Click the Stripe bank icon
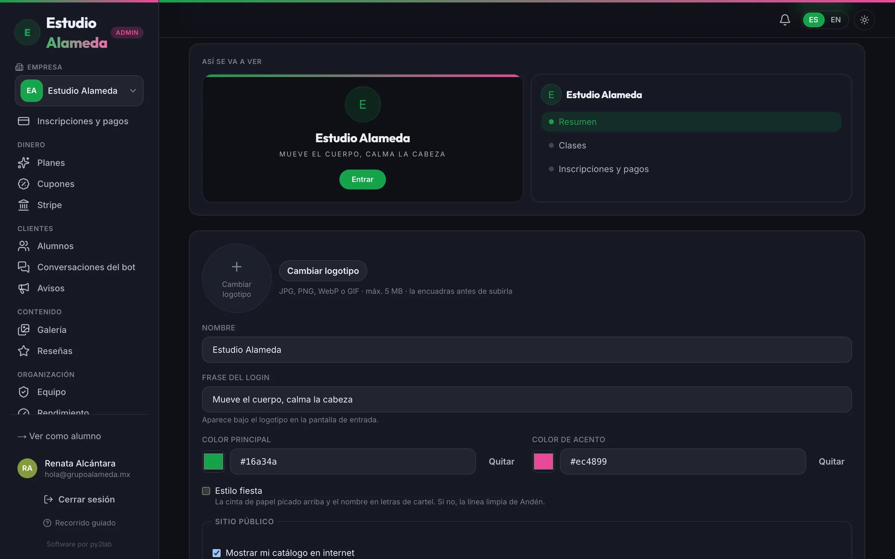Screen dimensions: 895x559 click(x=23, y=205)
